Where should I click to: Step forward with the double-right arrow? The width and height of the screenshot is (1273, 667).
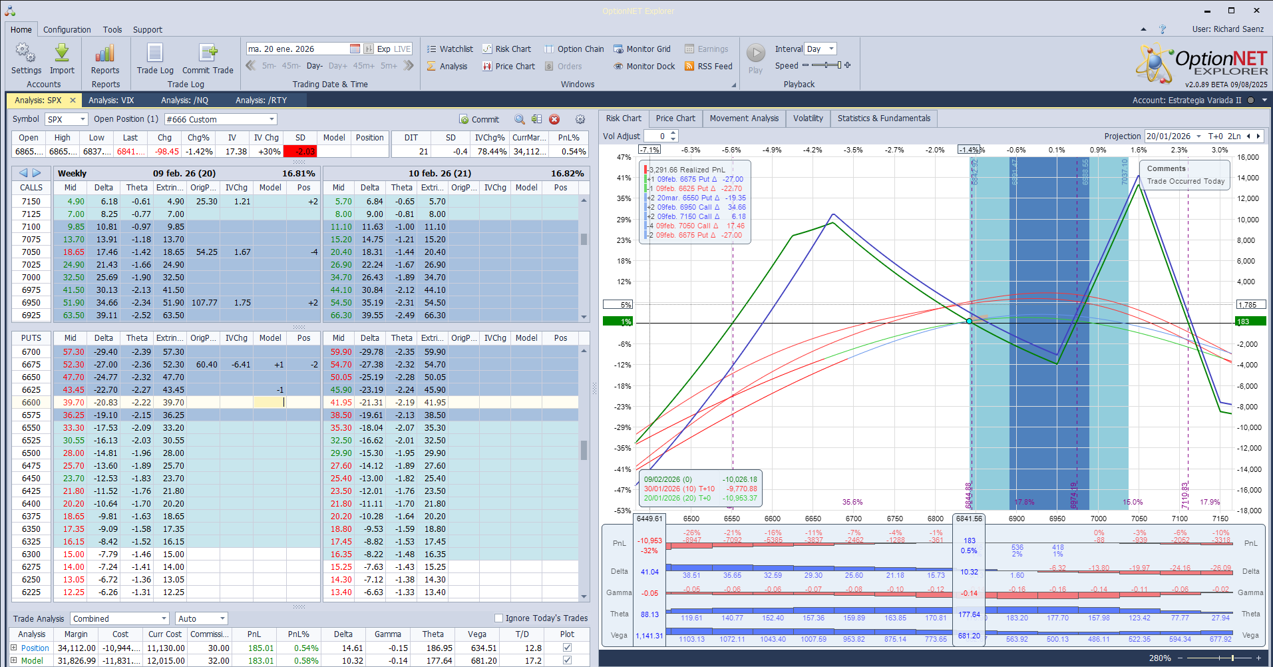coord(409,65)
